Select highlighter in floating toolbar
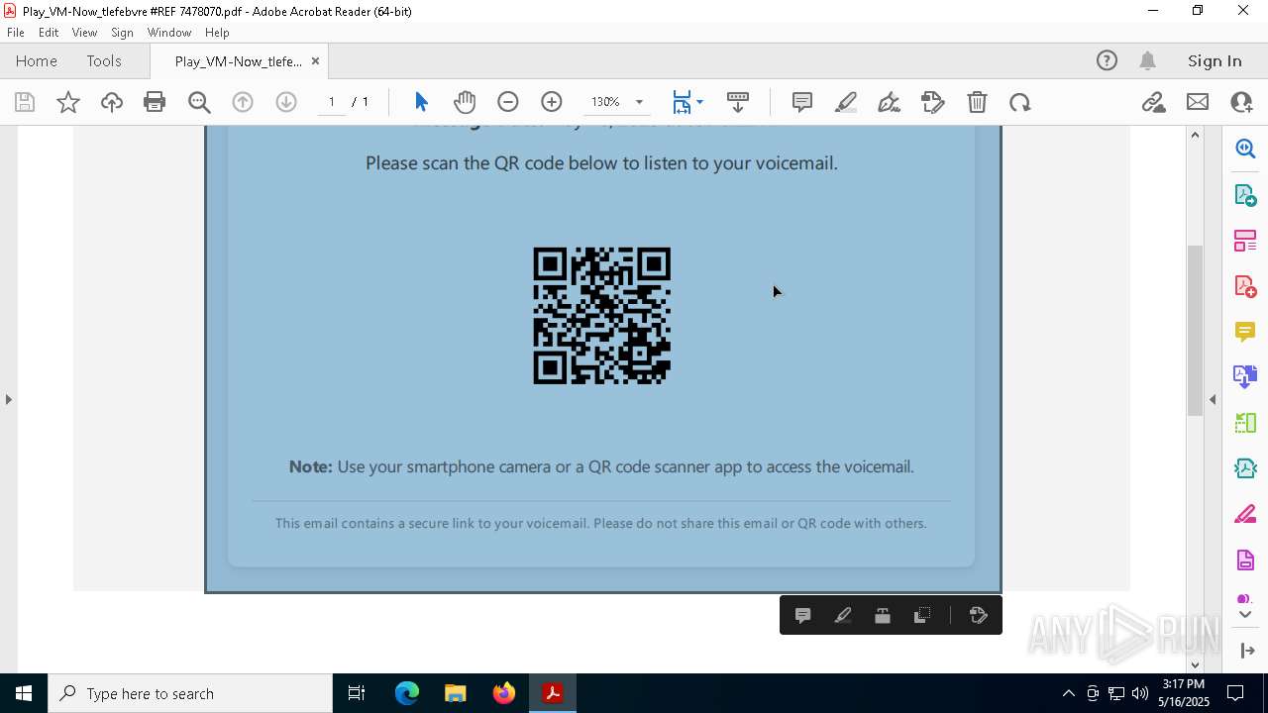The image size is (1268, 713). point(843,615)
